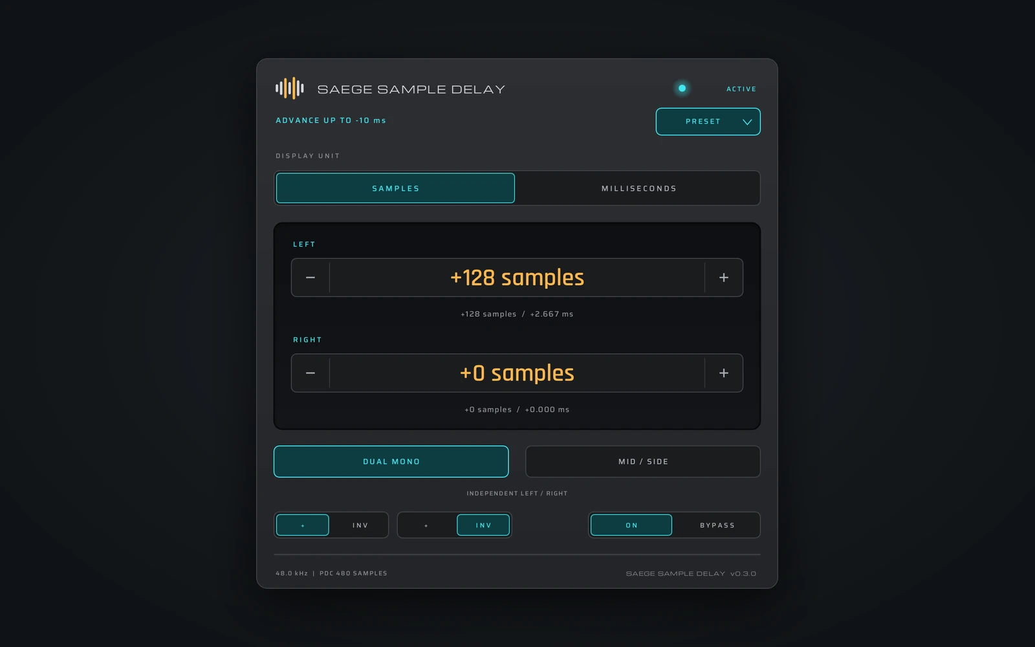The image size is (1035, 647).
Task: Increase the Left channel delay with plus
Action: pos(724,278)
